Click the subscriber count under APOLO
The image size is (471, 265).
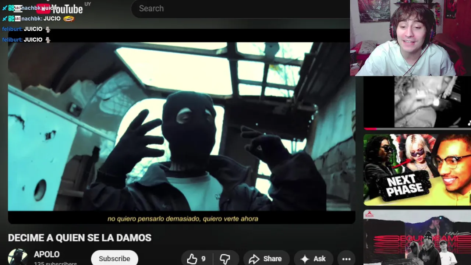pyautogui.click(x=55, y=263)
